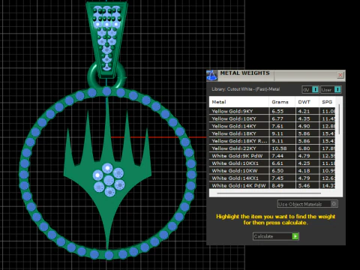Screen dimensions: 360x270
Task: Click the 6.55 grams value
Action: [x=277, y=111]
